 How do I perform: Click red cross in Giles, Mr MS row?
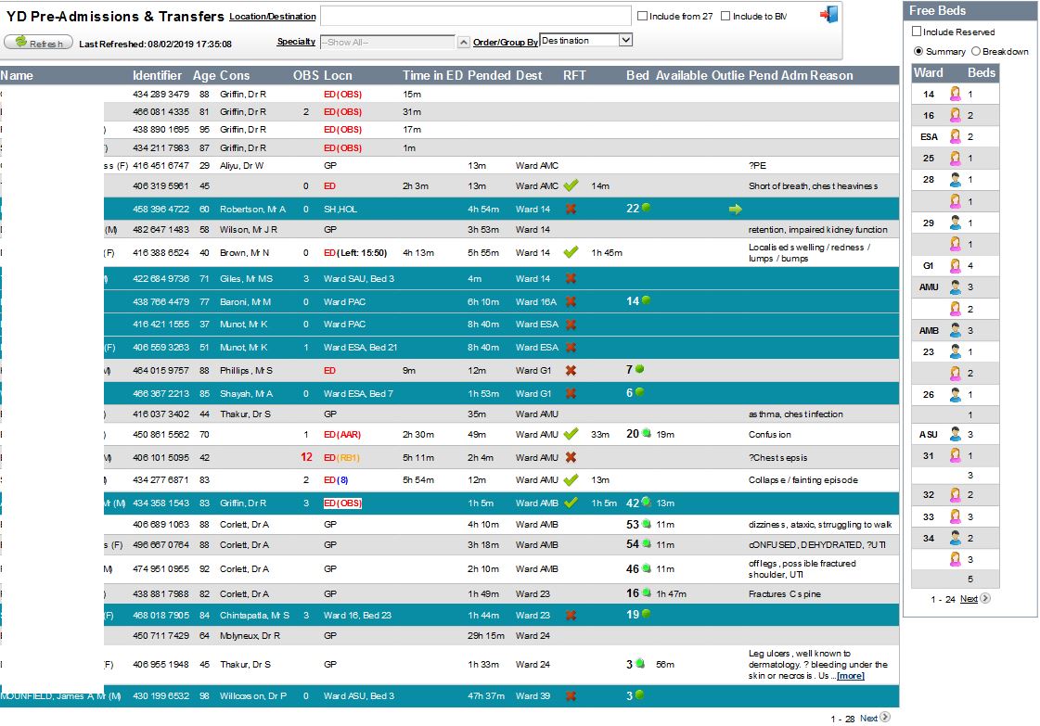point(571,278)
